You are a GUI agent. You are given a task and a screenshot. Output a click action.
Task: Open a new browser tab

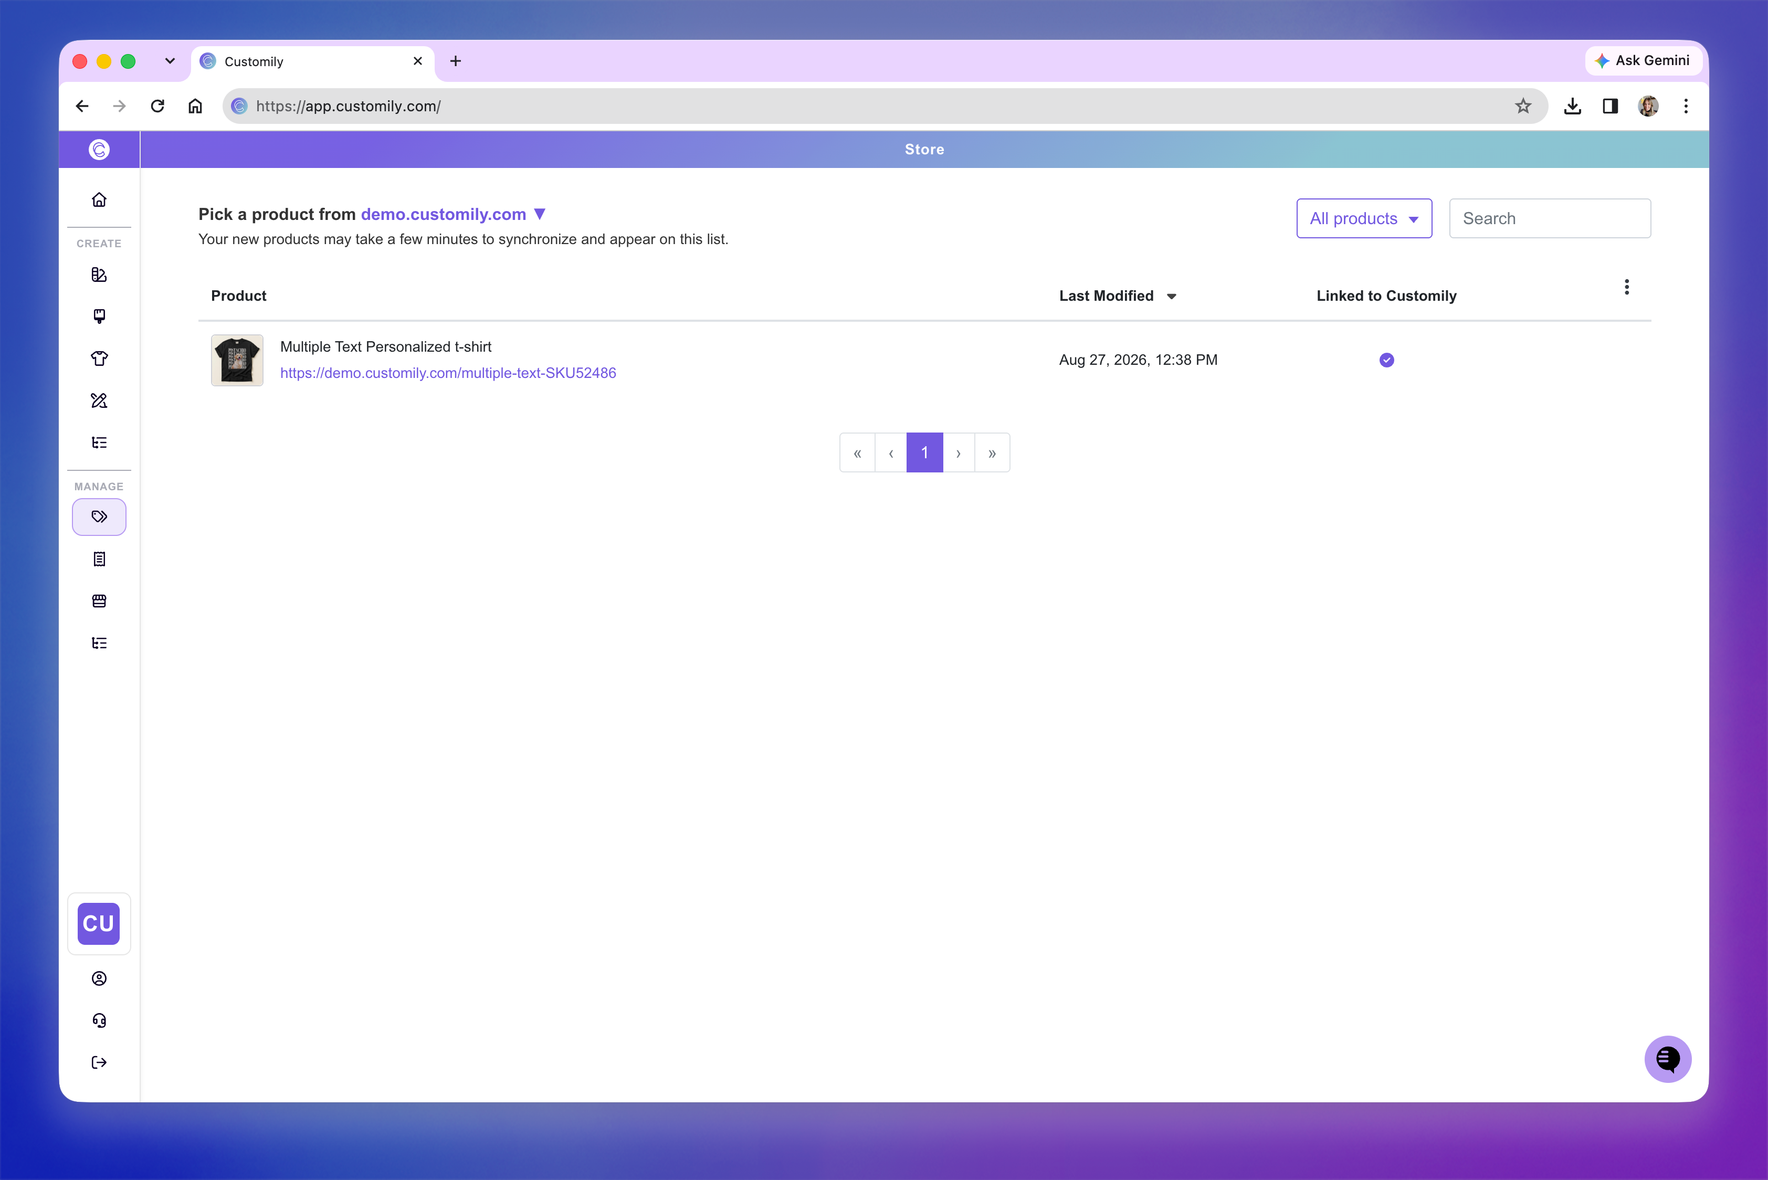455,61
